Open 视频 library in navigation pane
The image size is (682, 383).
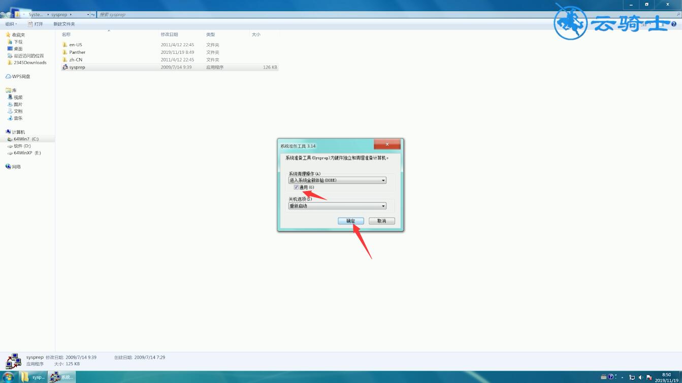18,98
